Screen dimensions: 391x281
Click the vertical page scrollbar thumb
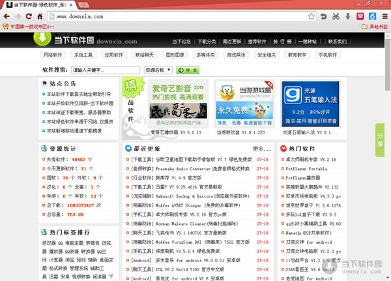[x=388, y=65]
